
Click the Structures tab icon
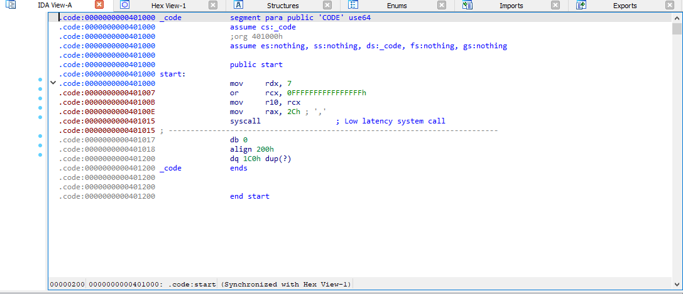point(239,5)
